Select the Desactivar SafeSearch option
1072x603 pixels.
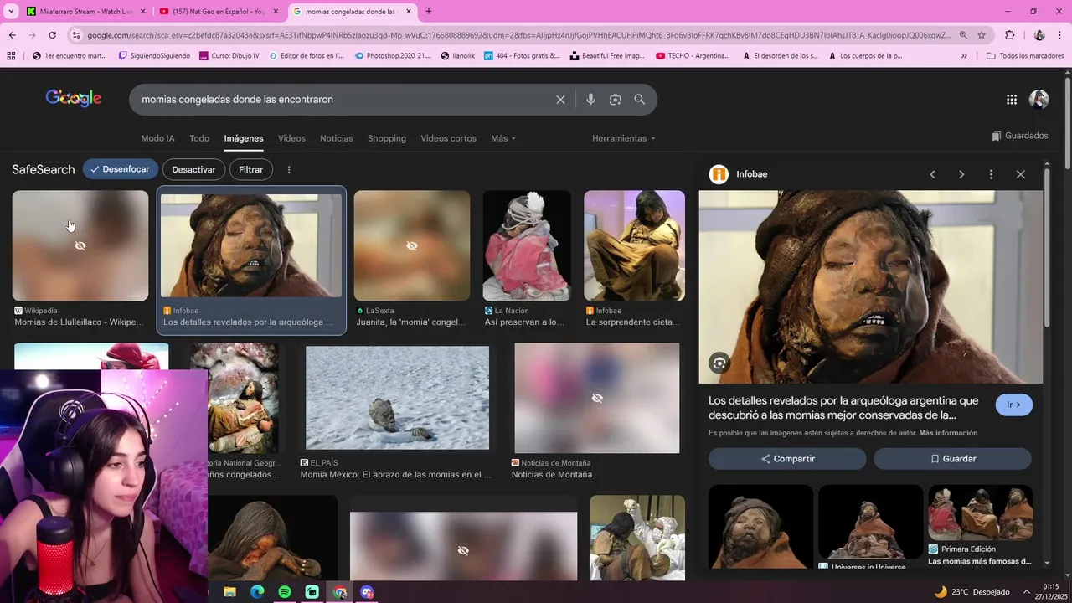coord(193,169)
